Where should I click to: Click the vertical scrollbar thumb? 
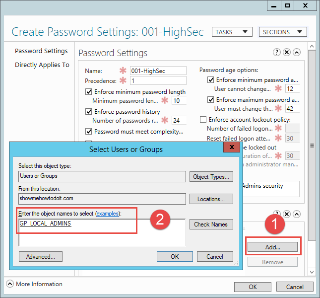click(312, 146)
